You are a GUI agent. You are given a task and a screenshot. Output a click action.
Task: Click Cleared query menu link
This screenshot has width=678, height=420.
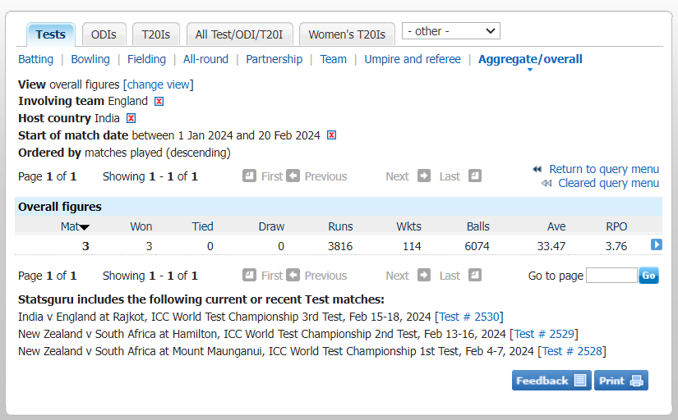[x=608, y=184]
